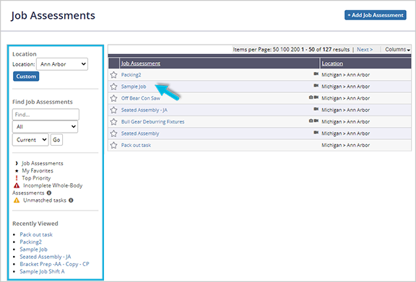The height and width of the screenshot is (282, 416).
Task: Set items per page to 200
Action: [x=295, y=50]
